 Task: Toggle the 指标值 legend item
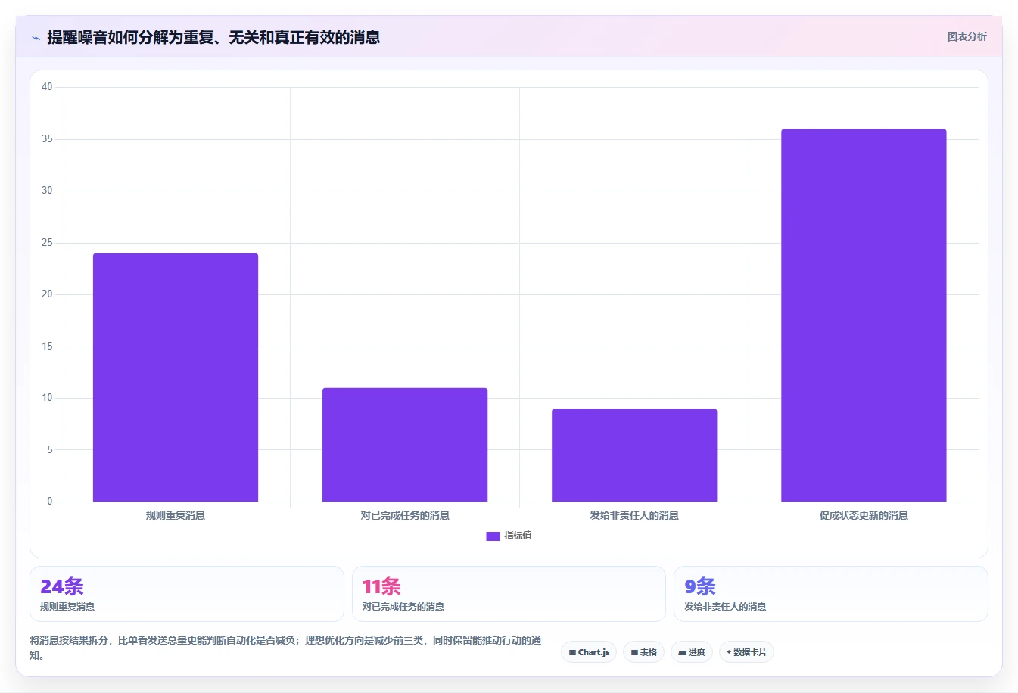point(509,536)
